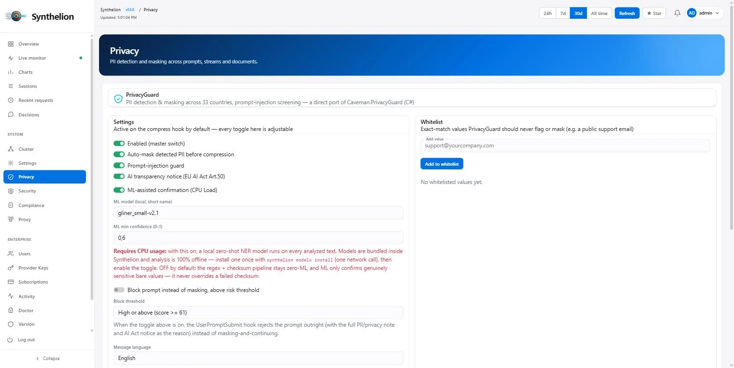734x368 pixels.
Task: Open Overview via its grid icon
Action: (x=11, y=44)
